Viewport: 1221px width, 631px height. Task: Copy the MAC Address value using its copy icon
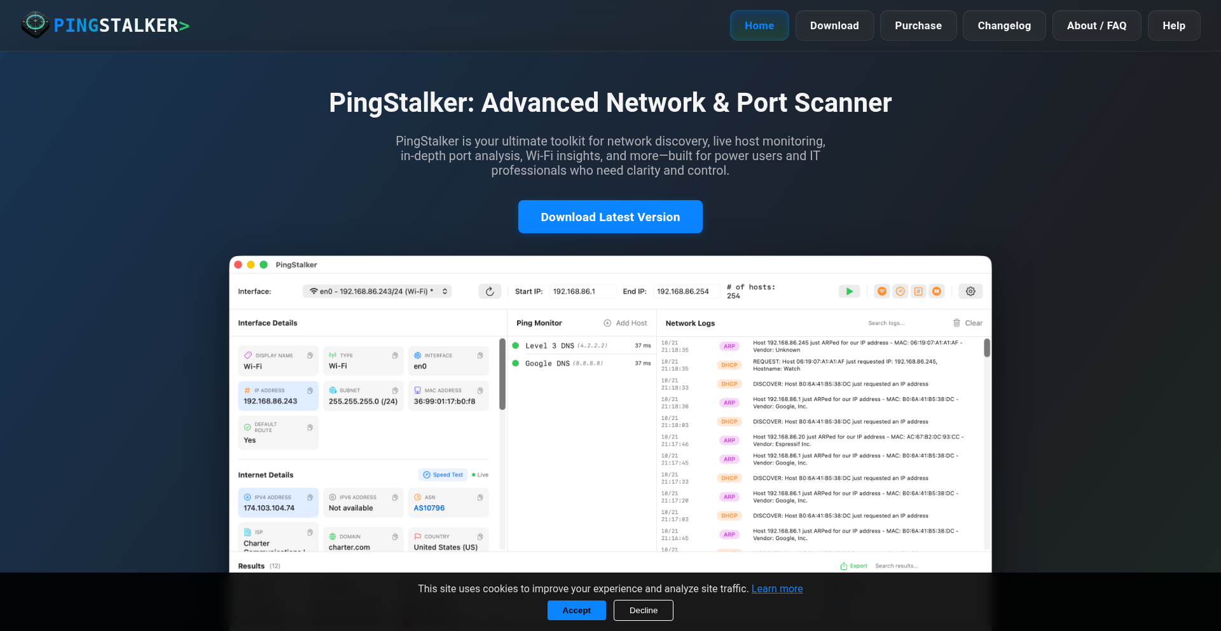click(481, 391)
